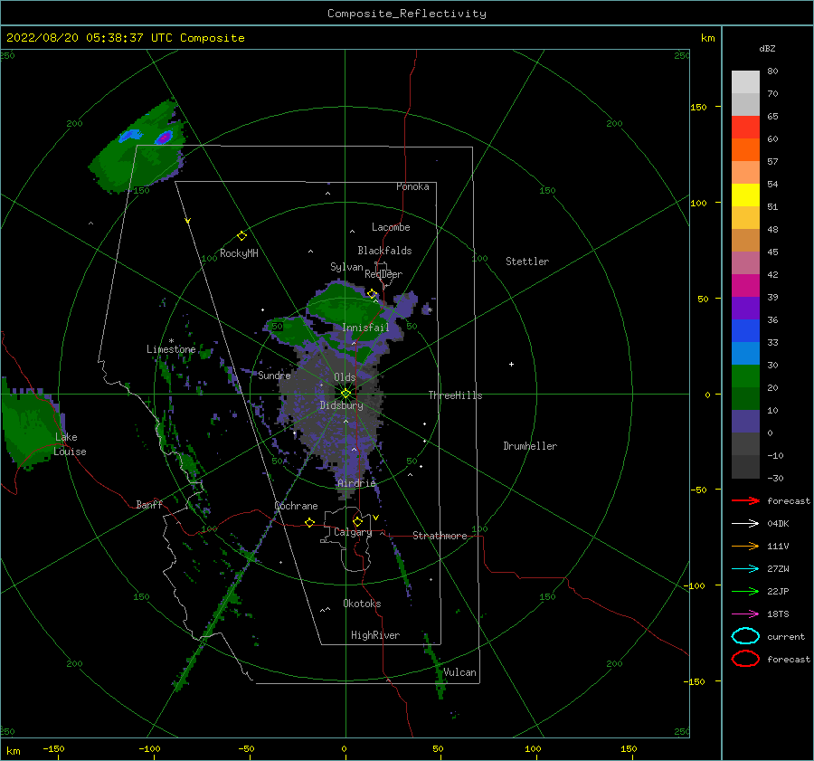814x761 pixels.
Task: Click the Lacombe label
Action: click(391, 227)
